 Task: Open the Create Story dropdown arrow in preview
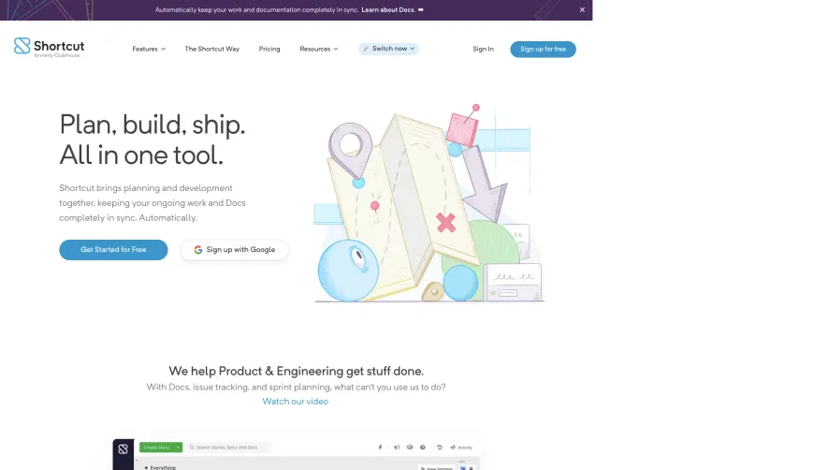[179, 448]
